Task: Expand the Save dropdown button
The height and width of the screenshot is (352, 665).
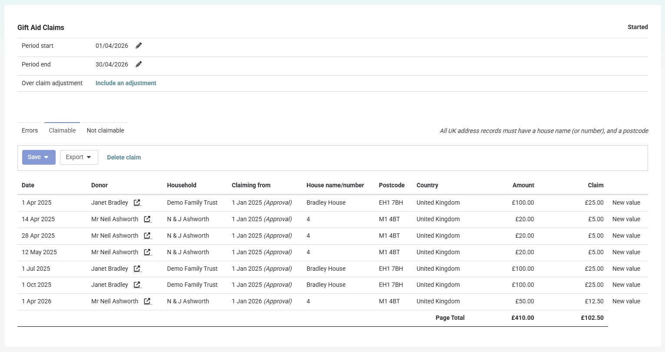Action: pyautogui.click(x=39, y=157)
